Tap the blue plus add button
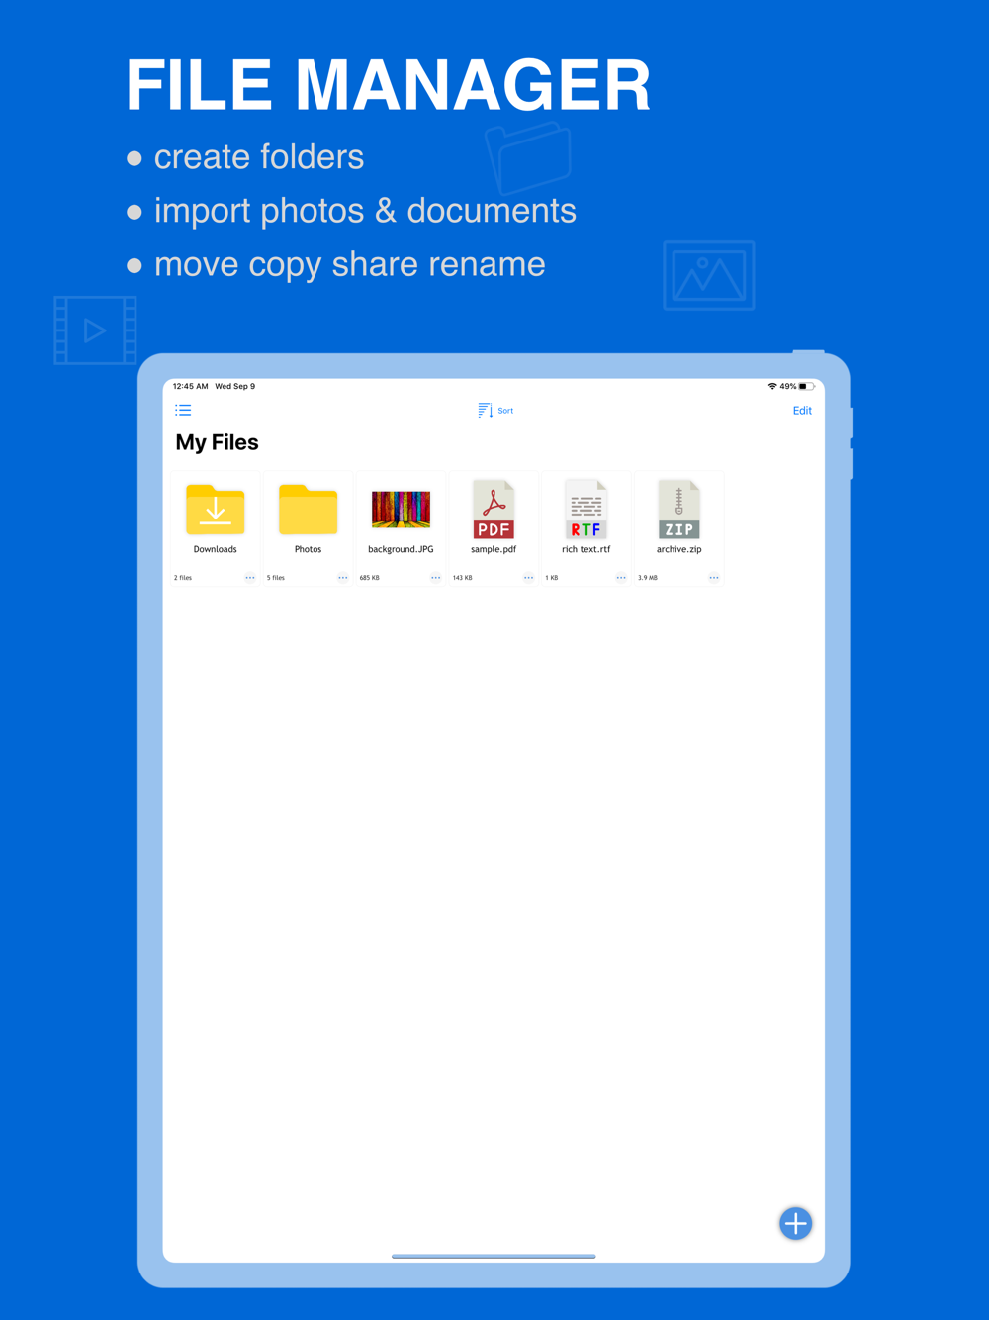 (x=795, y=1223)
